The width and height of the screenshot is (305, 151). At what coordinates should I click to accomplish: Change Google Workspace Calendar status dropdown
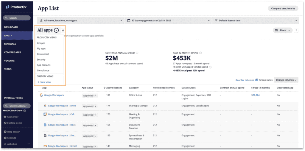coord(90,115)
